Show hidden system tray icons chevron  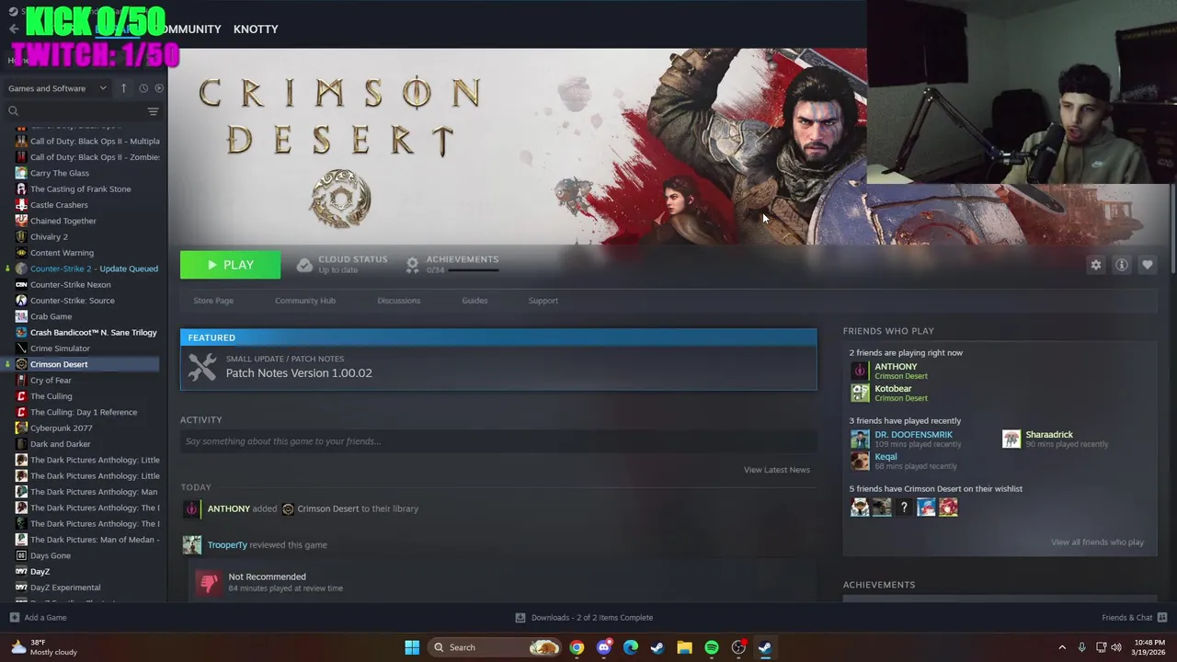click(x=1062, y=647)
